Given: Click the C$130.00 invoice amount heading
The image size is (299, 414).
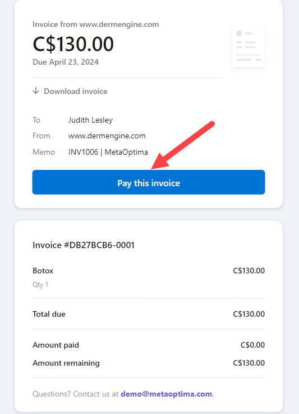Looking at the screenshot, I should pyautogui.click(x=73, y=44).
